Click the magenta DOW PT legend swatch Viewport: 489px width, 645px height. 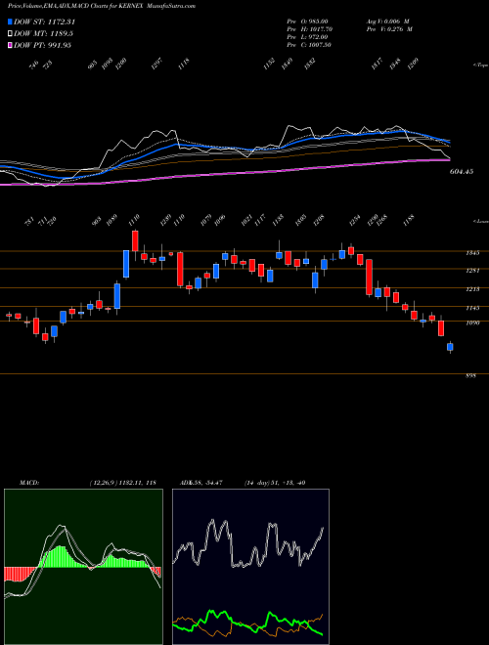(10, 45)
